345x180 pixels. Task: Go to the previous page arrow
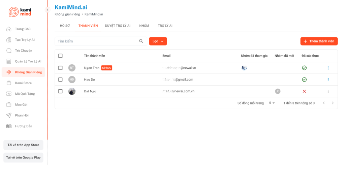pos(324,103)
